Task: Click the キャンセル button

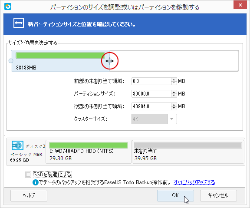Action: [218, 195]
